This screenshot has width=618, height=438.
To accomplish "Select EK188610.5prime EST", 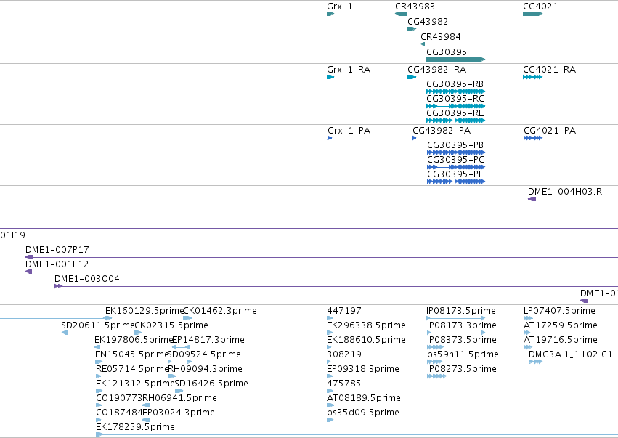I will 330,347.
